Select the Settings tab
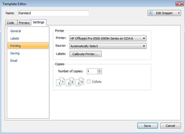Viewport: 185px width, 134px height. click(x=39, y=22)
